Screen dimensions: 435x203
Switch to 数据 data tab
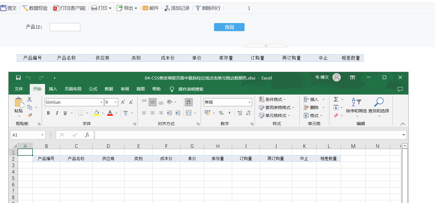(x=109, y=89)
